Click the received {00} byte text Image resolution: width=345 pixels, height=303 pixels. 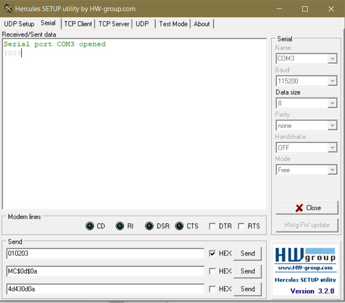point(12,53)
